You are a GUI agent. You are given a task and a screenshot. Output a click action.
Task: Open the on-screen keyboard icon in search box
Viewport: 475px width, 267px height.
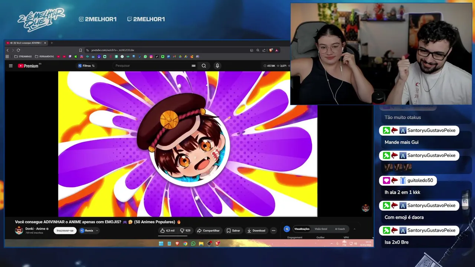tap(193, 66)
